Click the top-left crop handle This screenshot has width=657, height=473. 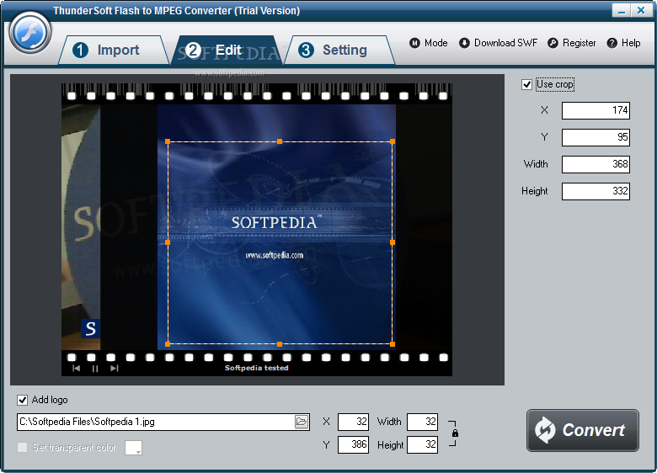click(x=168, y=141)
